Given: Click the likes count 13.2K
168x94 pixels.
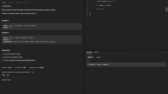Looking at the screenshot, I should coord(12,2).
